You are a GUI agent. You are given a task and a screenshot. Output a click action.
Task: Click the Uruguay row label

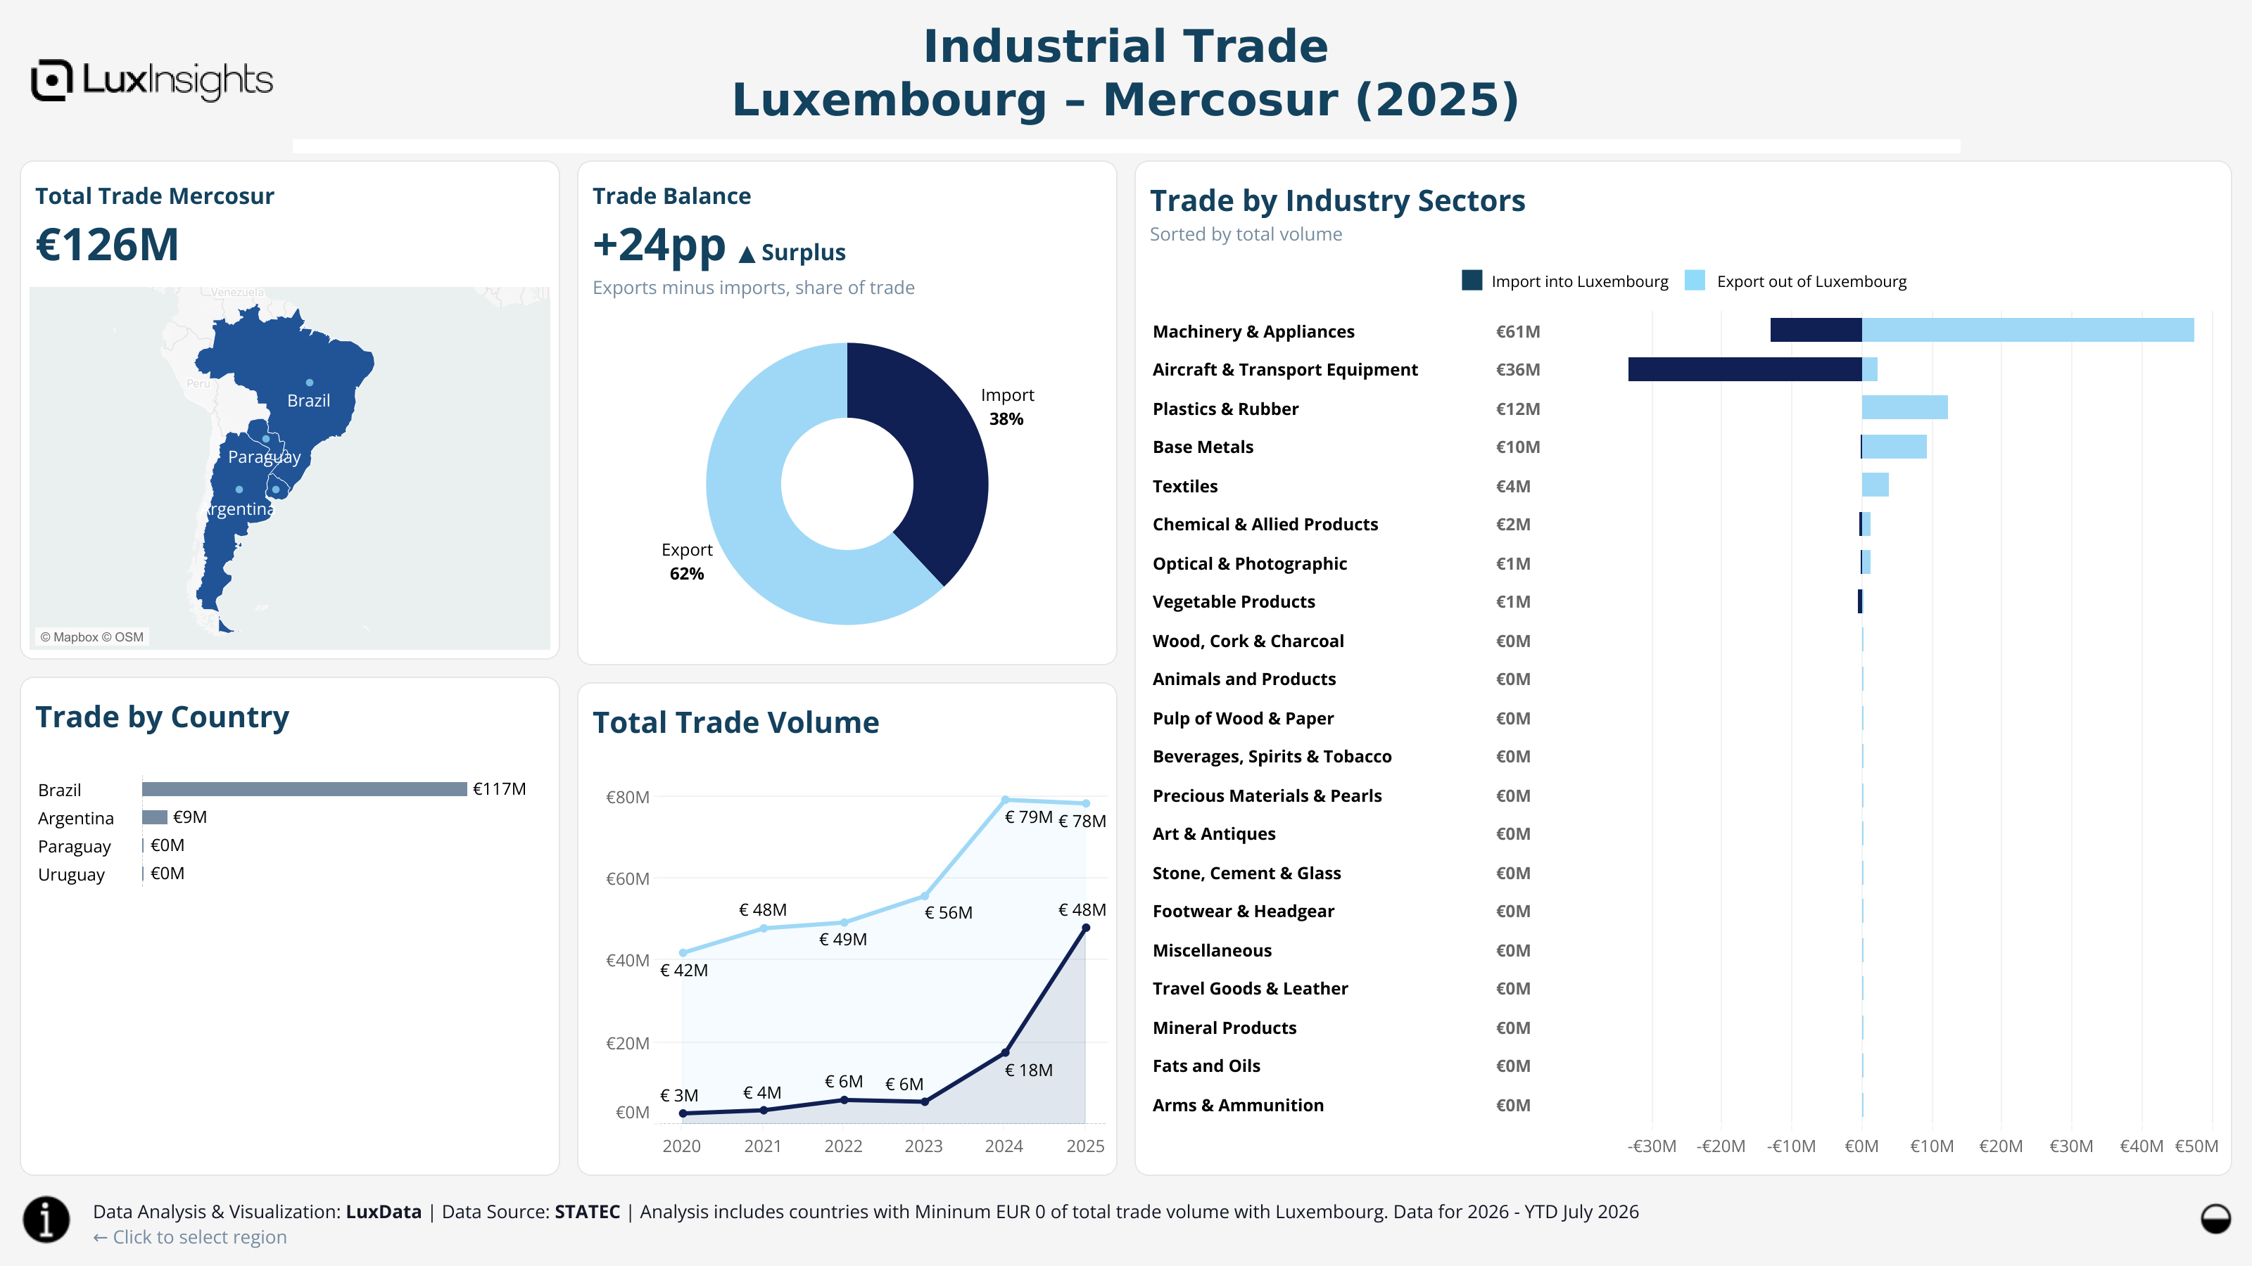click(x=72, y=874)
